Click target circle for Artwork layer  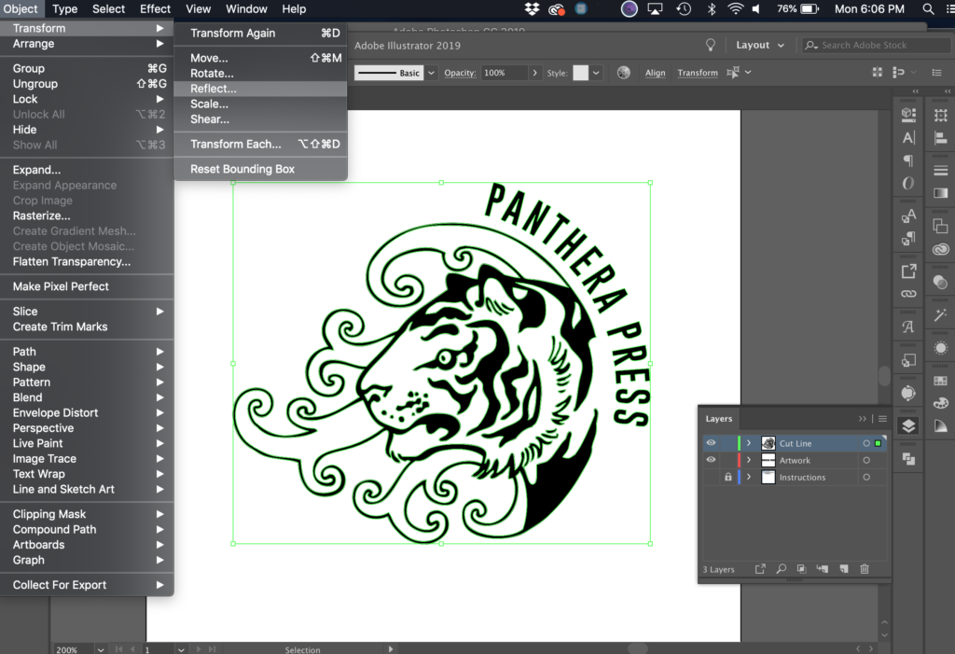pyautogui.click(x=866, y=460)
